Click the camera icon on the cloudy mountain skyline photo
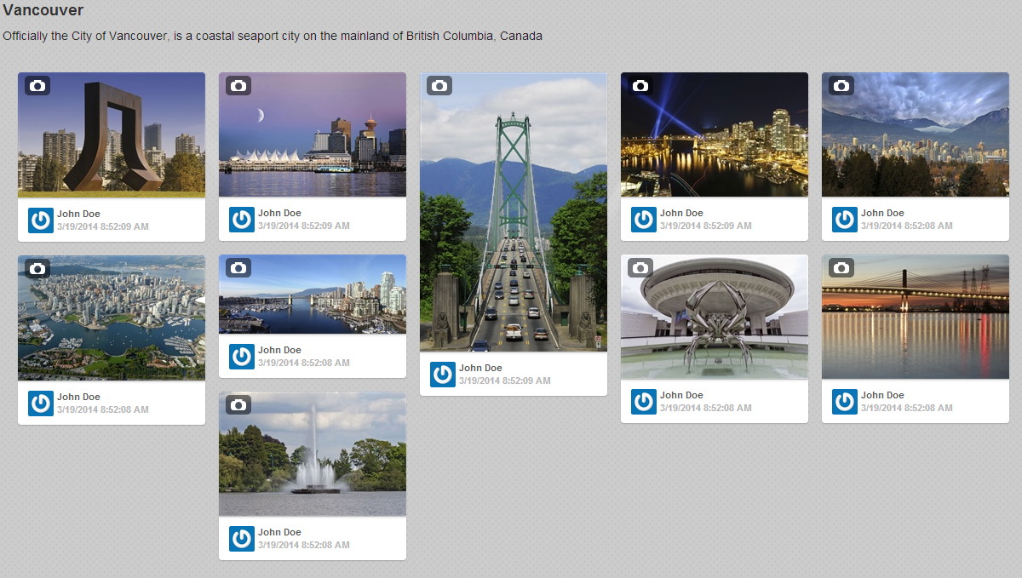 (x=841, y=85)
